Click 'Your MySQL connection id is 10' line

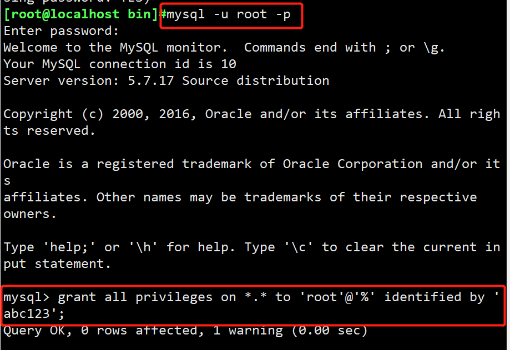[120, 64]
